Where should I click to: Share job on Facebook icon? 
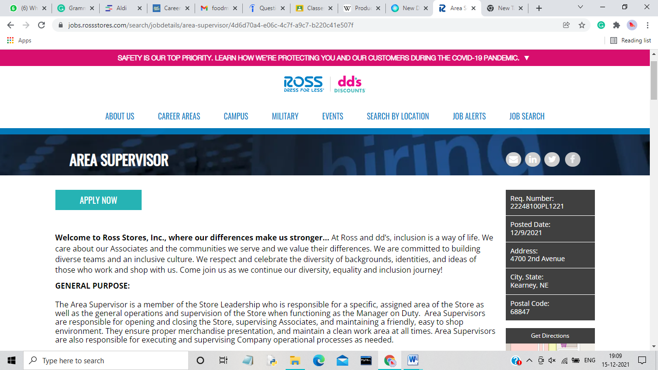[x=573, y=159]
